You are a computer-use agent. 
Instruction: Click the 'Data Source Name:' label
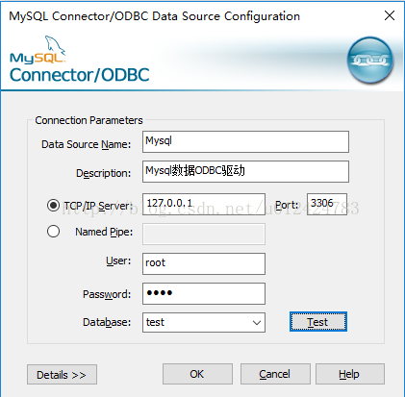[x=87, y=144]
